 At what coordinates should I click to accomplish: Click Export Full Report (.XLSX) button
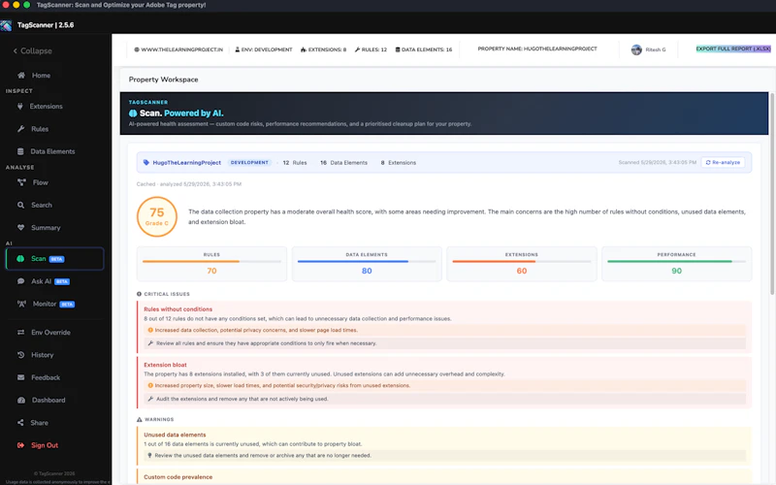[733, 48]
